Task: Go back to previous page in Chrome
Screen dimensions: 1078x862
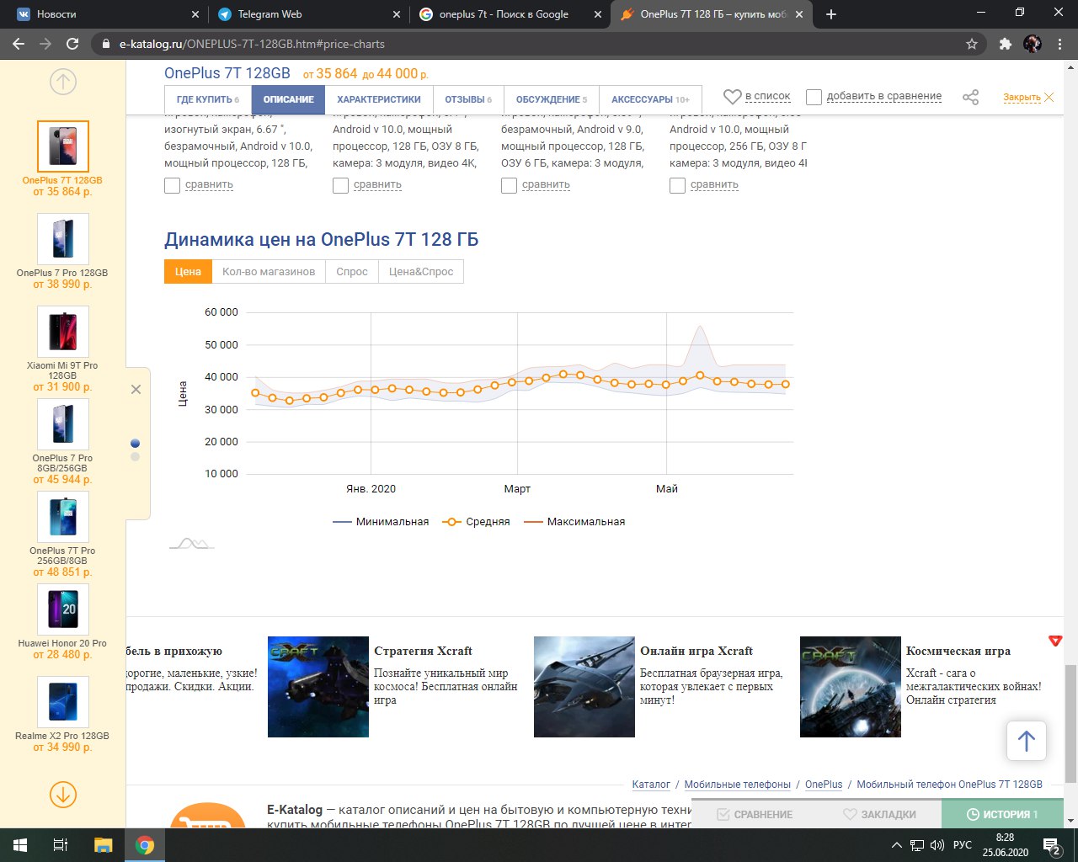Action: 19,44
